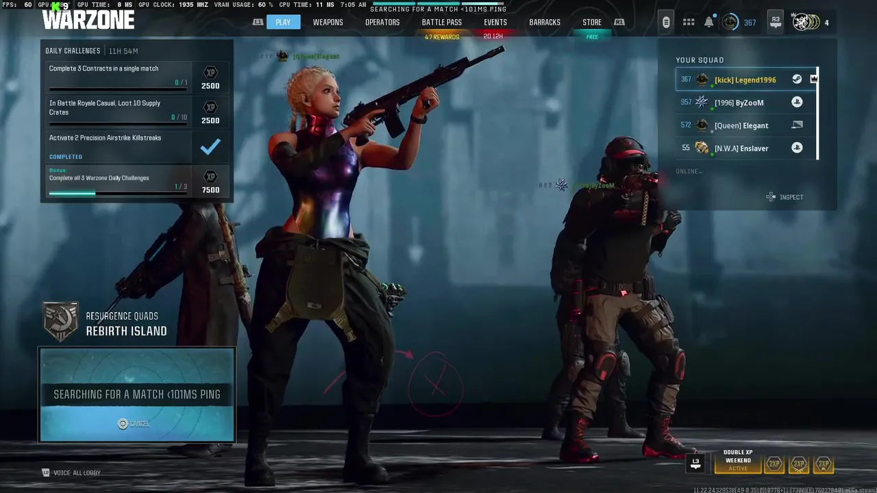The height and width of the screenshot is (493, 877).
Task: Open the party avatars cluster showing 4
Action: click(x=806, y=22)
